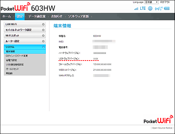Click arrow icon on モバイルネットワーク設定 row

(x=43, y=30)
